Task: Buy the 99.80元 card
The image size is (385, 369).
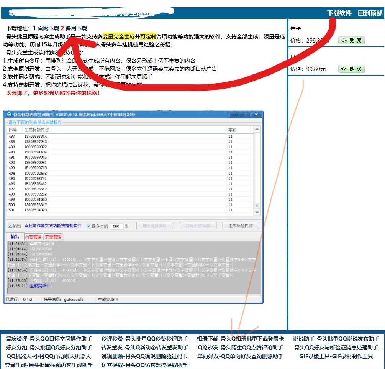Action: click(x=351, y=69)
